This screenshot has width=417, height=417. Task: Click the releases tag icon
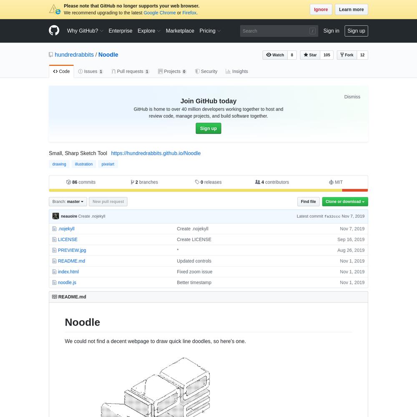click(197, 182)
